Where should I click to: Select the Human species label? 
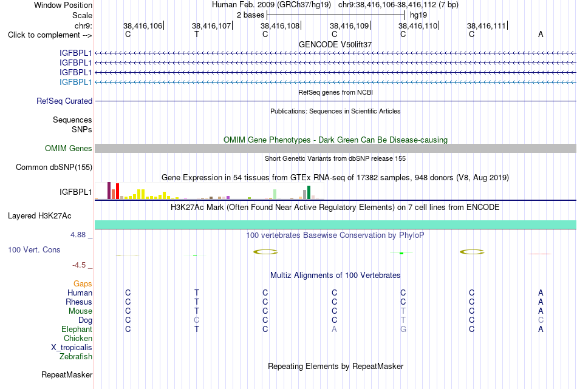[x=80, y=293]
